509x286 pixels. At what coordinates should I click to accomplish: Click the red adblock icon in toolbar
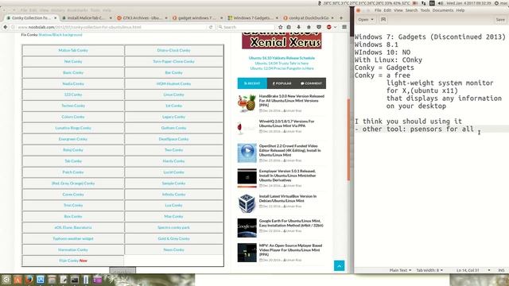(x=328, y=27)
